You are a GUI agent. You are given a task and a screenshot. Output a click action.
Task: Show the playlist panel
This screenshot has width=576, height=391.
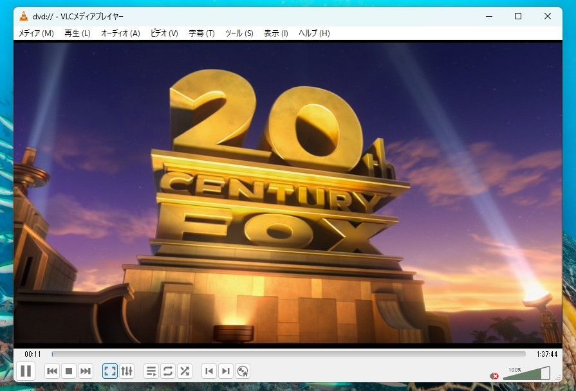pos(151,371)
